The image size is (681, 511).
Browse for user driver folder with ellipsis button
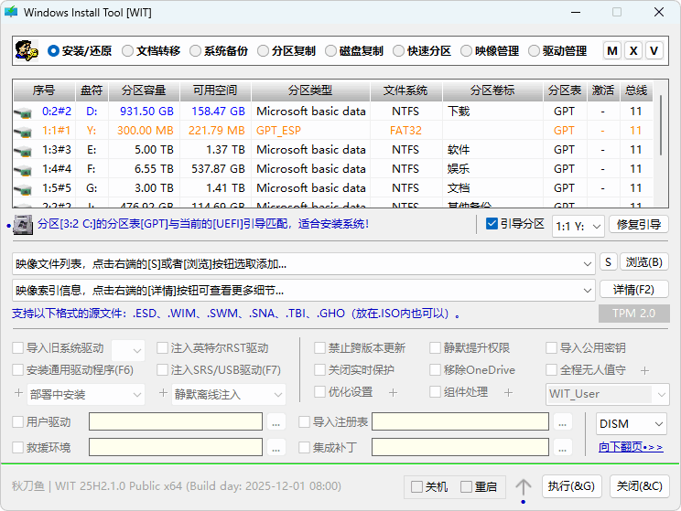click(x=276, y=422)
